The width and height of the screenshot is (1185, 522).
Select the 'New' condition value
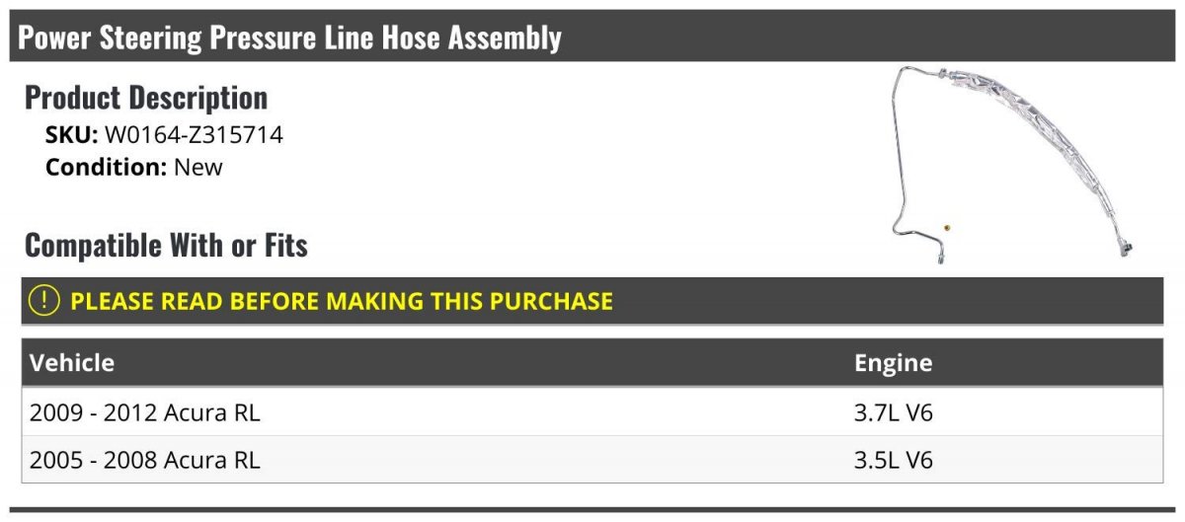coord(198,167)
